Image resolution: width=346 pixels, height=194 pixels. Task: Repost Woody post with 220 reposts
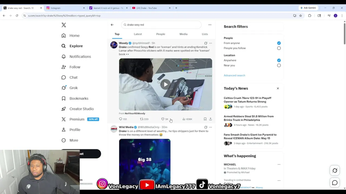pyautogui.click(x=144, y=119)
